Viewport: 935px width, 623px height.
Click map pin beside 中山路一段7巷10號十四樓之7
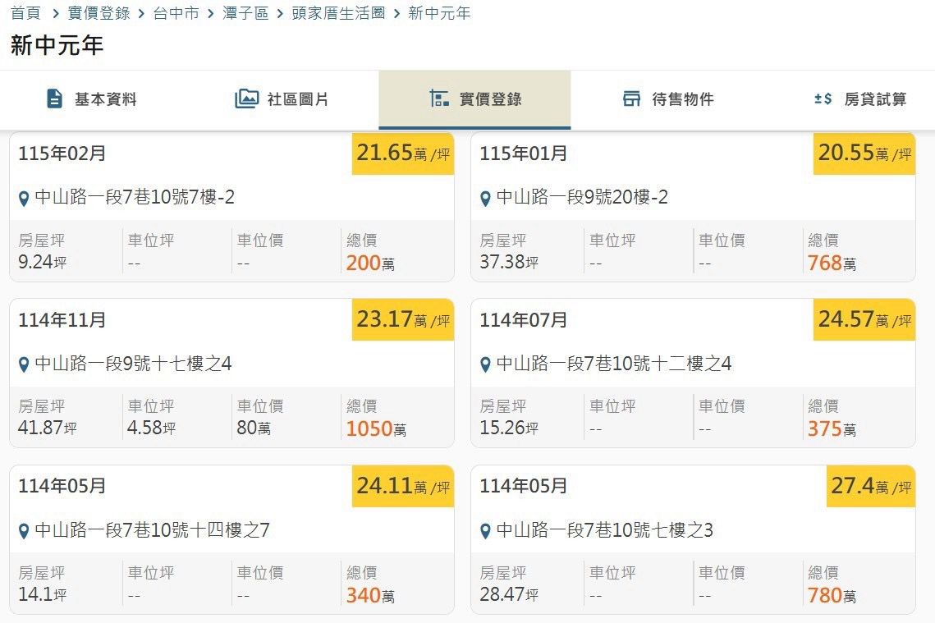[24, 531]
